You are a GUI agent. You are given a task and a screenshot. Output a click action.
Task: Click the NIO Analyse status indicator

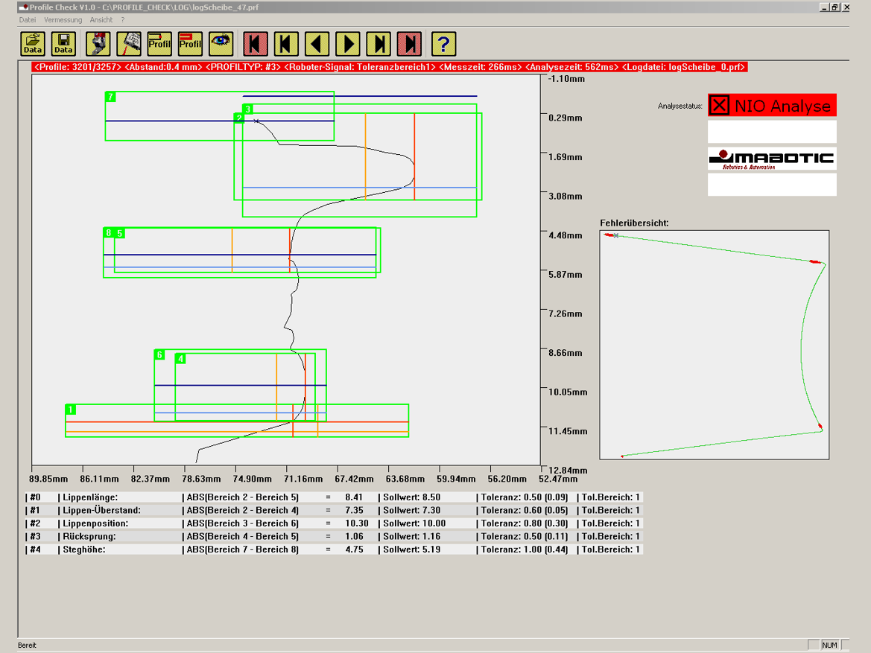(772, 106)
